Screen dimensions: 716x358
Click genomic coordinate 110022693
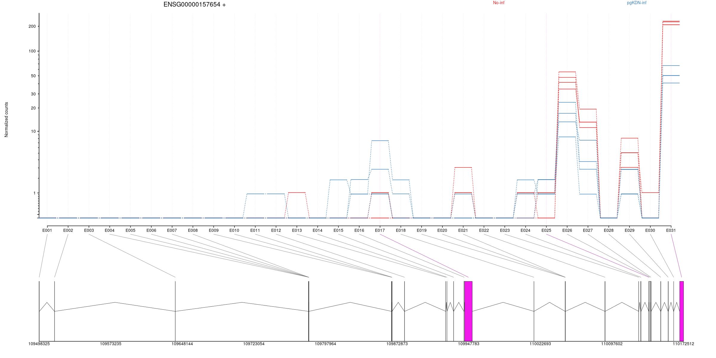point(540,344)
